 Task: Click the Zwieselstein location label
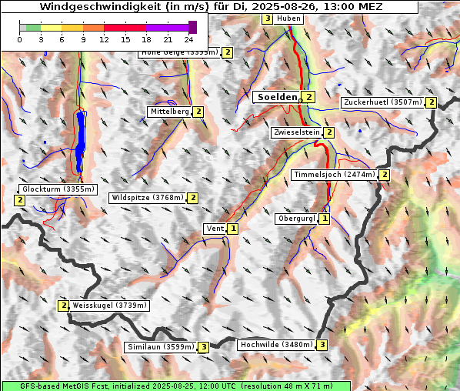[297, 132]
